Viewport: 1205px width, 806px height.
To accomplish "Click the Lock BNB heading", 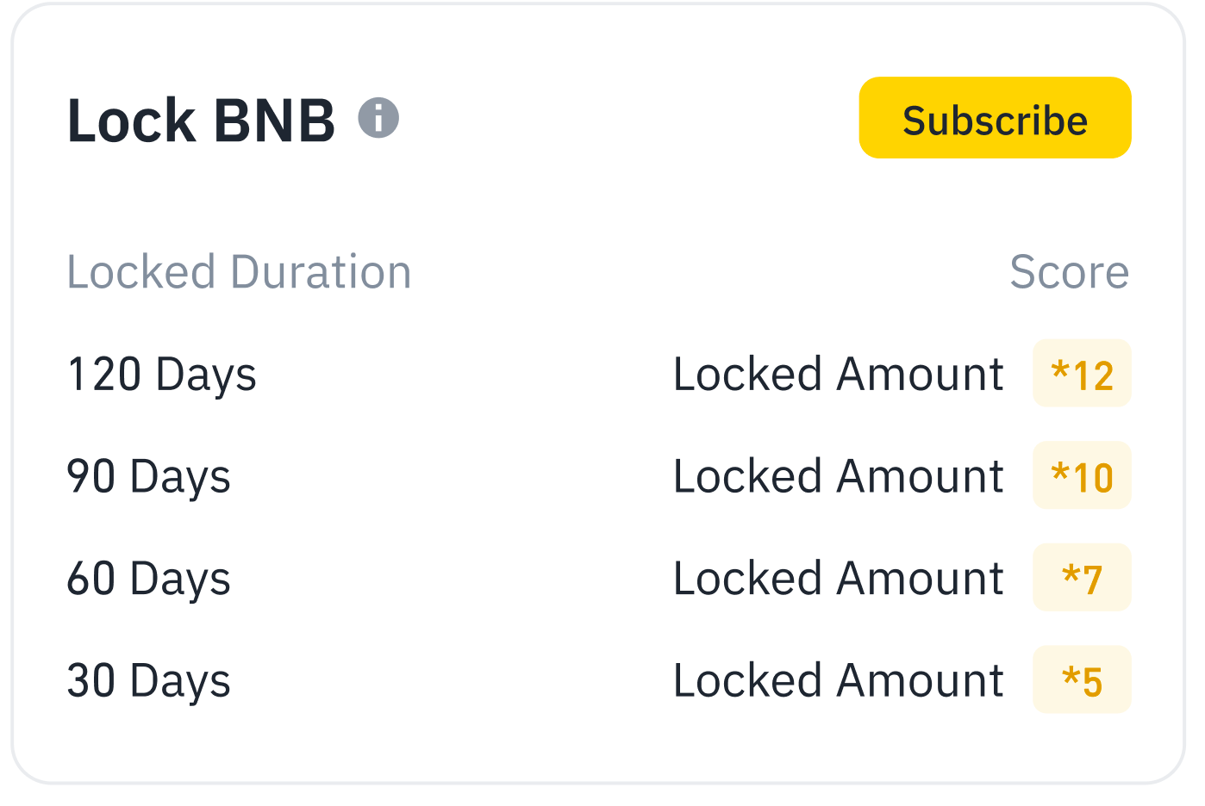I will pos(201,121).
